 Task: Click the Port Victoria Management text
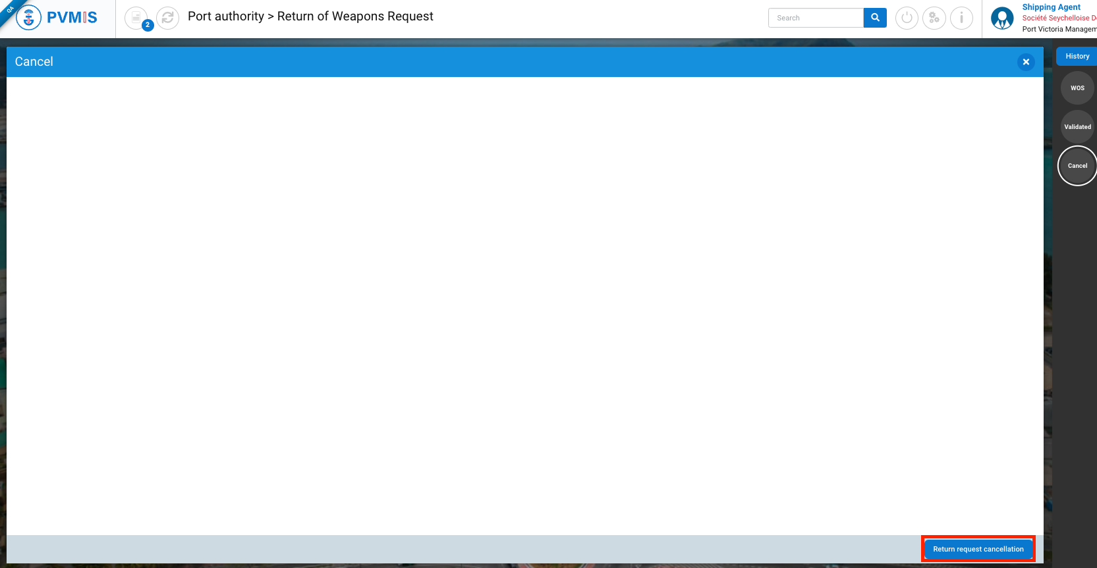[1058, 29]
